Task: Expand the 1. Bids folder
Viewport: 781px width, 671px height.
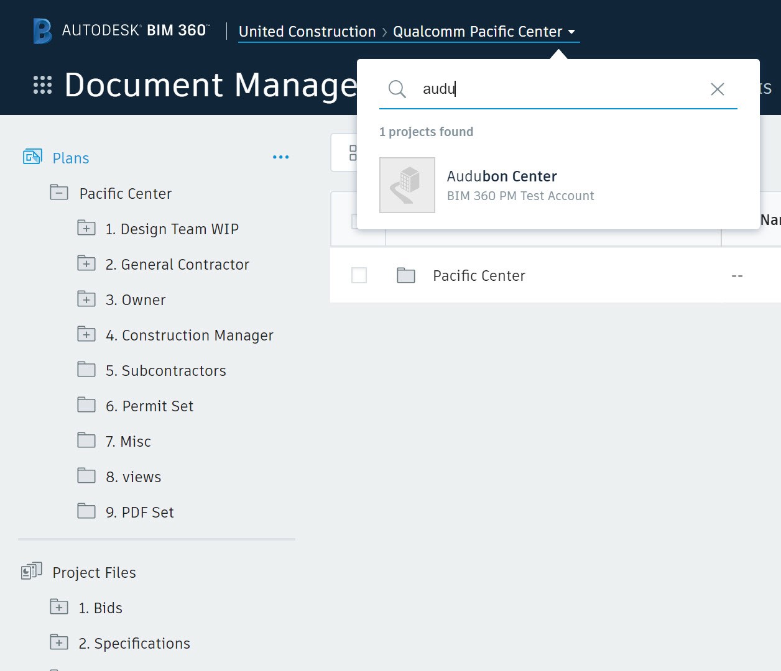Action: pos(59,607)
